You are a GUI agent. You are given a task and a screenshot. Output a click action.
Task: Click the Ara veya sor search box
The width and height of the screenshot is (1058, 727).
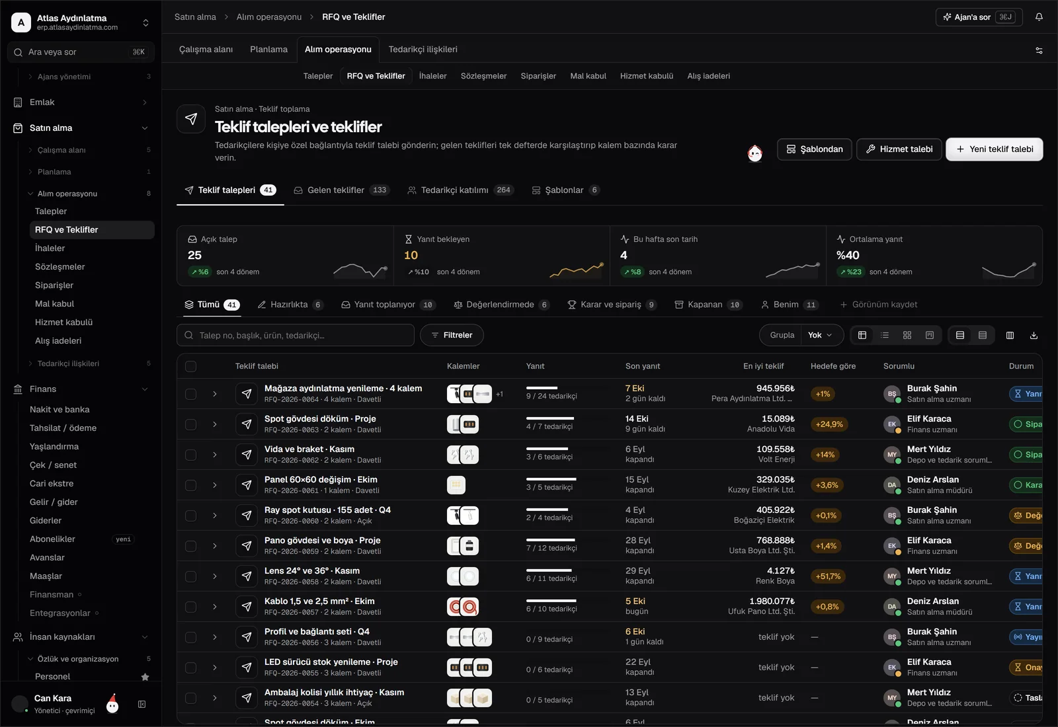click(x=81, y=52)
